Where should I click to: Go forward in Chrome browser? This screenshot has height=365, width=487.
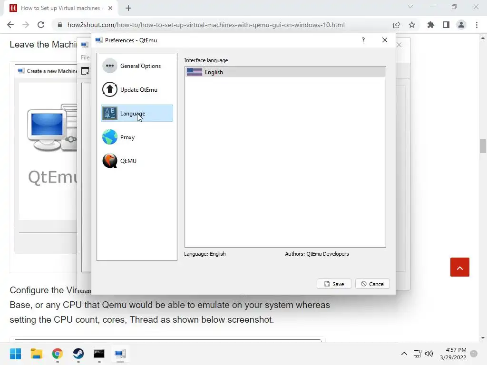tap(26, 25)
